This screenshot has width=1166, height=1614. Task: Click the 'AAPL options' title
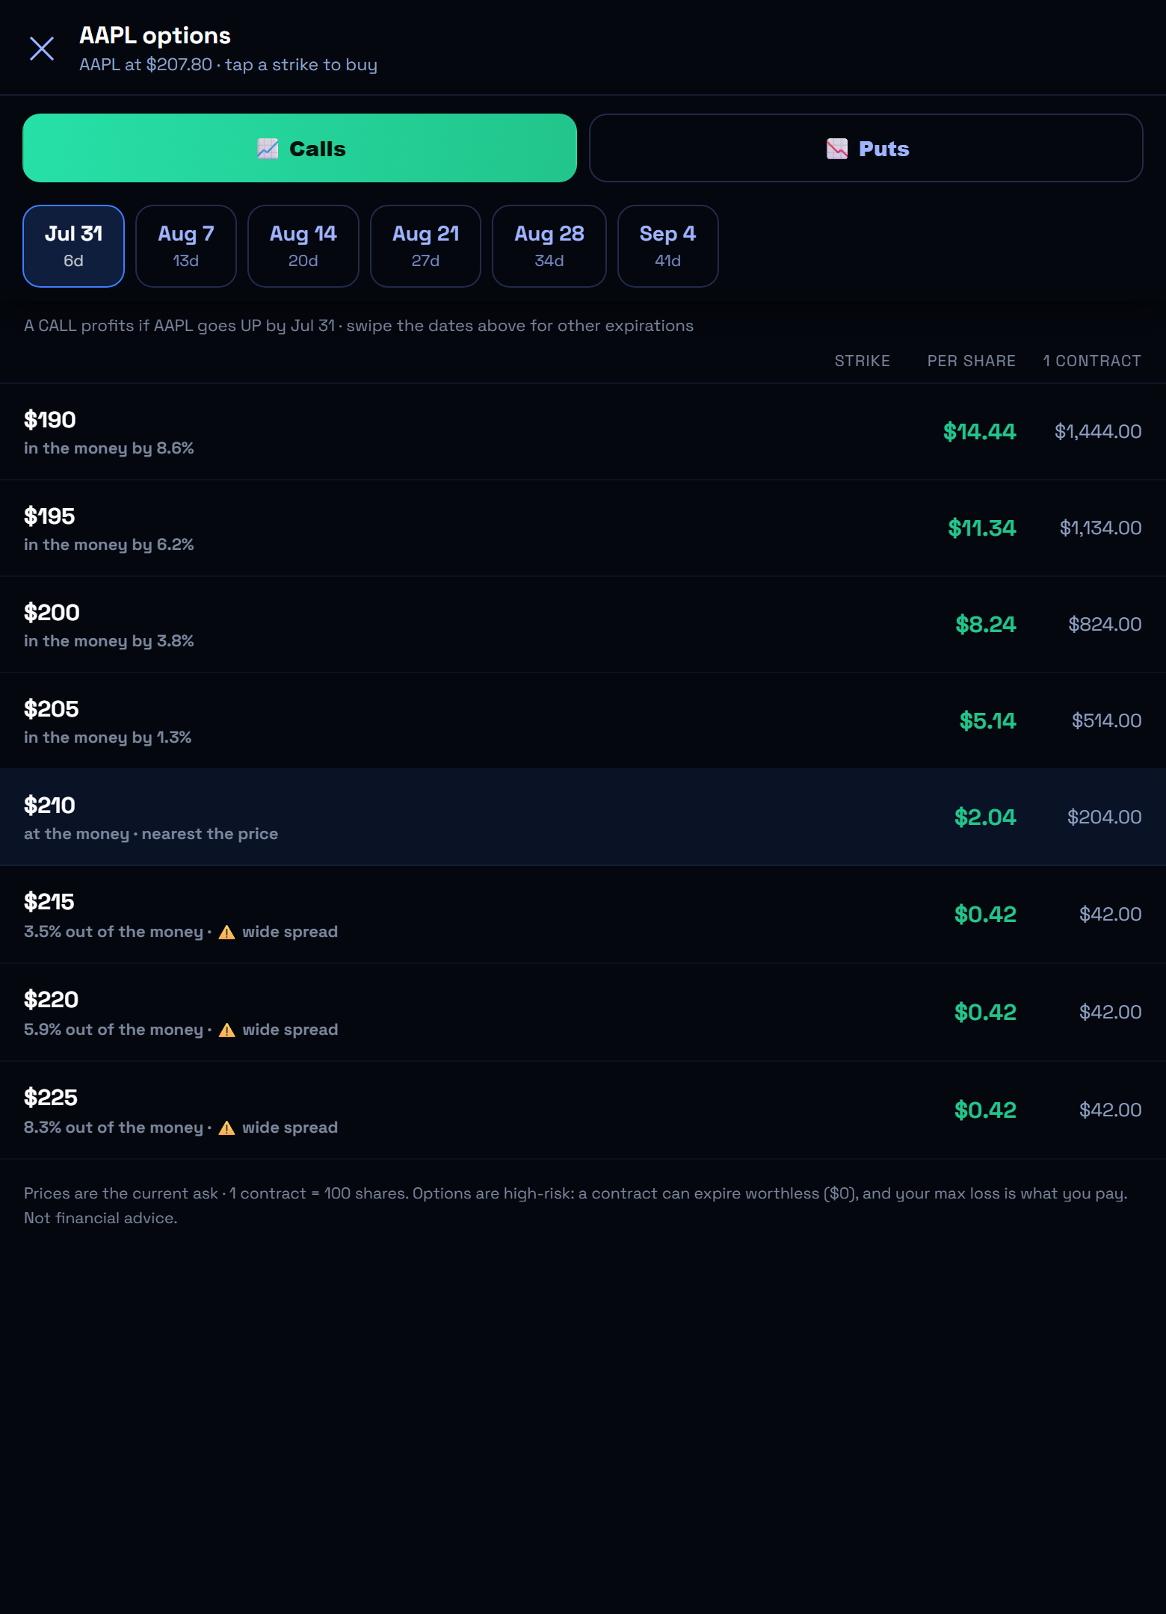[x=155, y=36]
